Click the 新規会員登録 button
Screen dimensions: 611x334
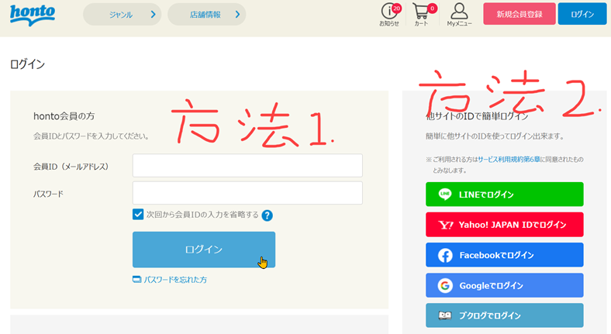pyautogui.click(x=519, y=14)
